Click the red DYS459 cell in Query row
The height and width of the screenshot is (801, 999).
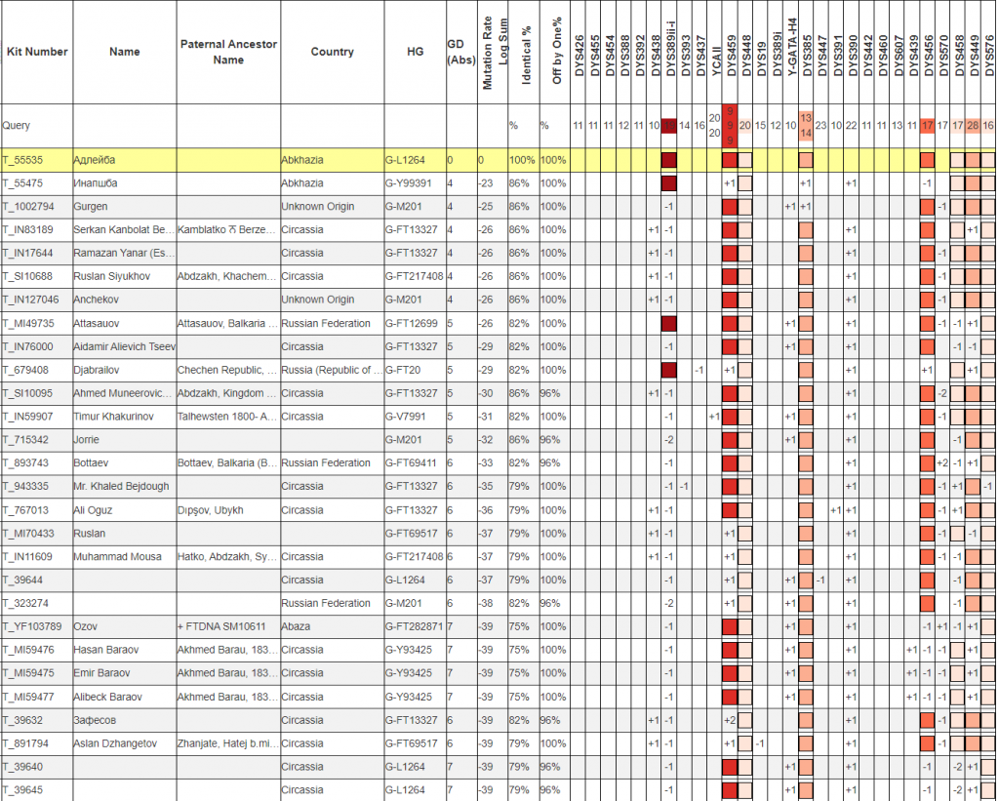(x=730, y=126)
